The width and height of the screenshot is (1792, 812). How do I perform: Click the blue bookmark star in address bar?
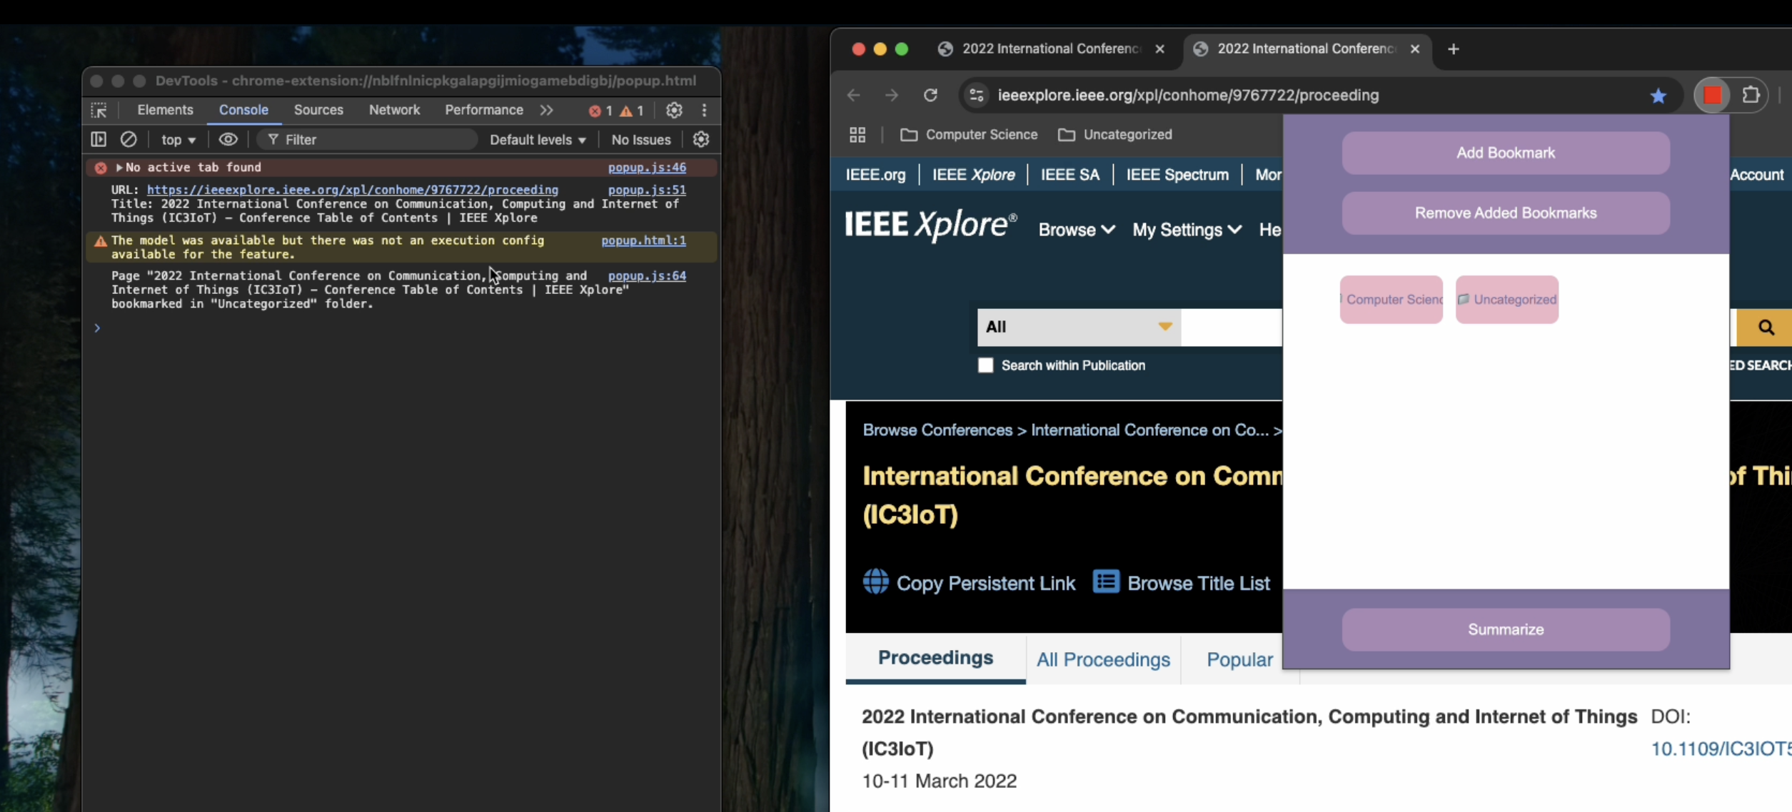(1658, 96)
